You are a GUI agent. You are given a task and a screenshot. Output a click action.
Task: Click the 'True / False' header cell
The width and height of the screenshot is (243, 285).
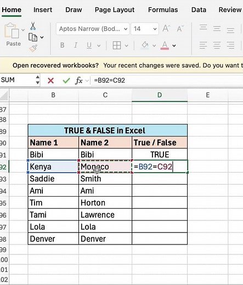(160, 142)
